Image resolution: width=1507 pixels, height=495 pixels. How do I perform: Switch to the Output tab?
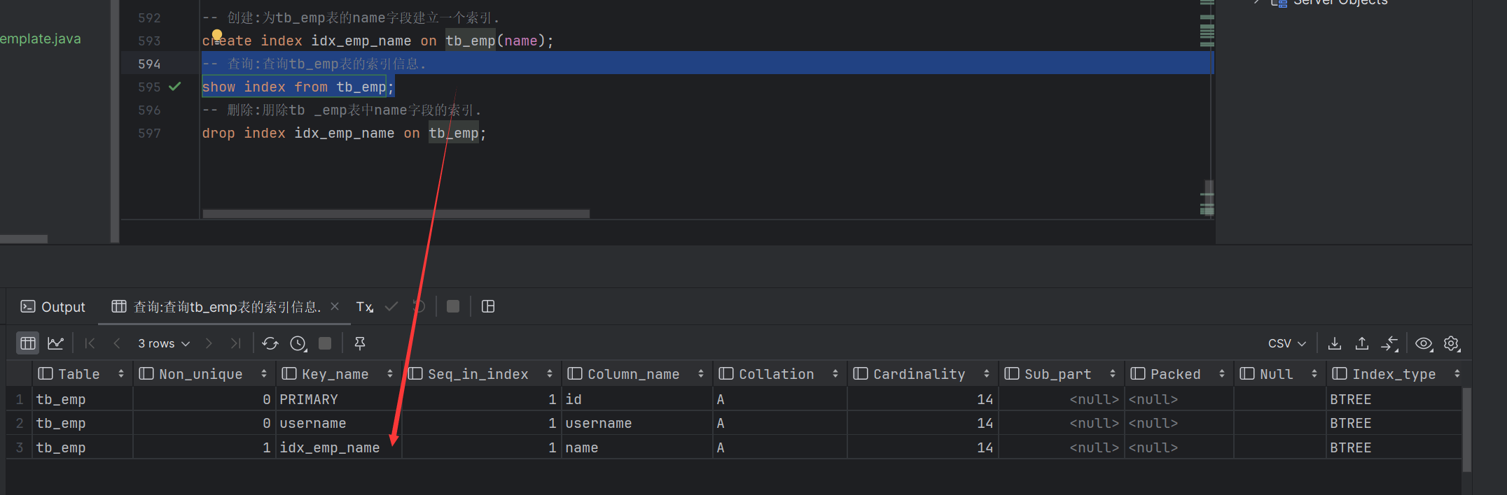(x=53, y=306)
